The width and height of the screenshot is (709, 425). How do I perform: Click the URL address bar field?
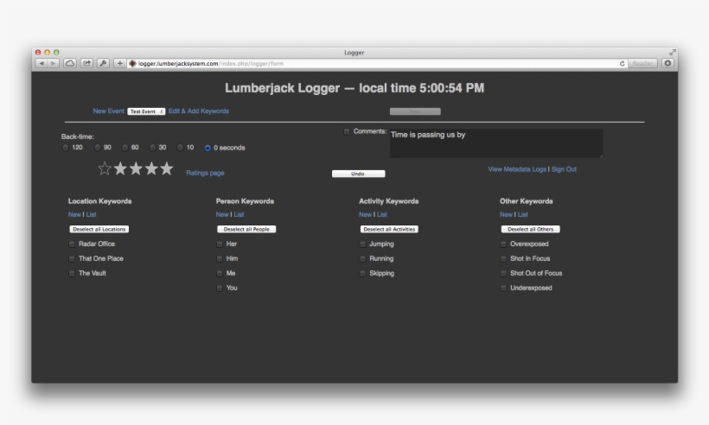click(375, 64)
